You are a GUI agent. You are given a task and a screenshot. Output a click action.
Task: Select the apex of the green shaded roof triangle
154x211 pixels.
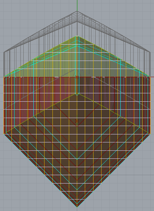[x=77, y=36]
